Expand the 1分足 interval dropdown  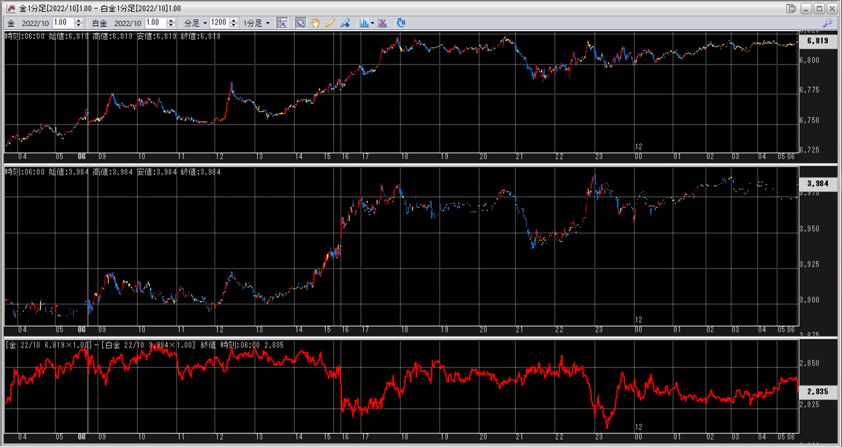tap(257, 23)
